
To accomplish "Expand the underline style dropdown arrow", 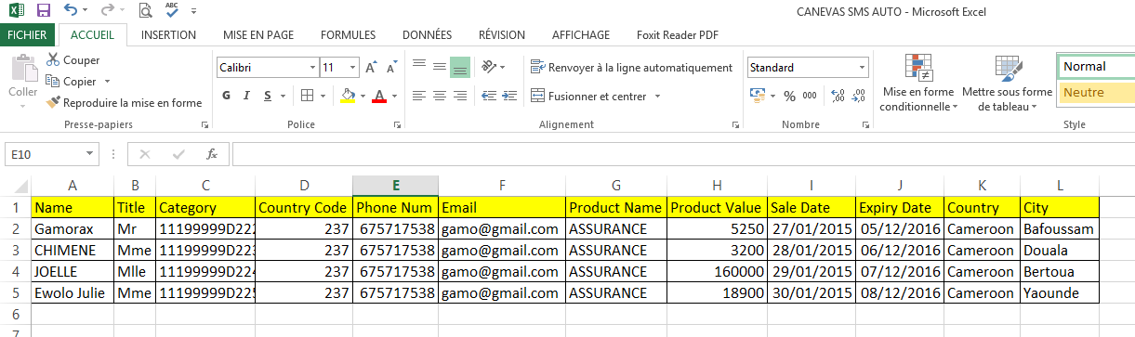I will [283, 97].
